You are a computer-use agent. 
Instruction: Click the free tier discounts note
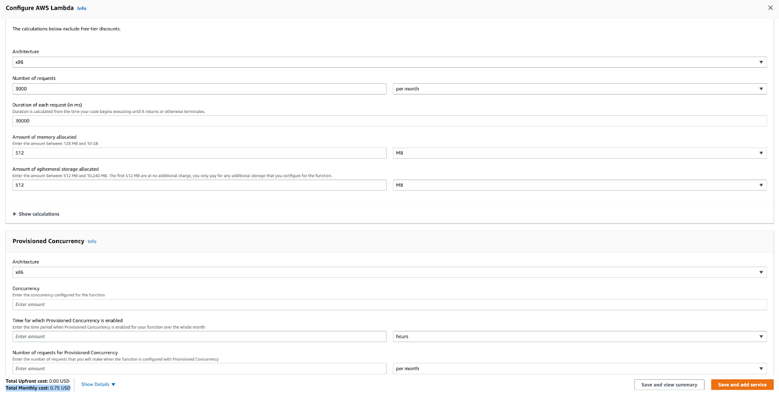point(67,29)
